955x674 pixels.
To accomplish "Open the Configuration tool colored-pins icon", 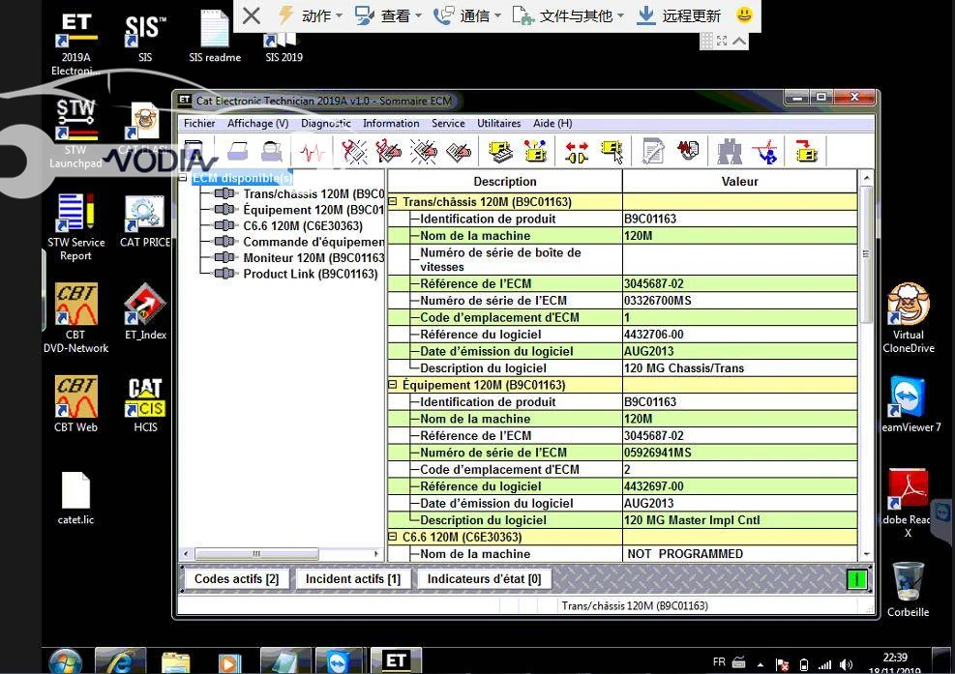I will click(x=535, y=152).
